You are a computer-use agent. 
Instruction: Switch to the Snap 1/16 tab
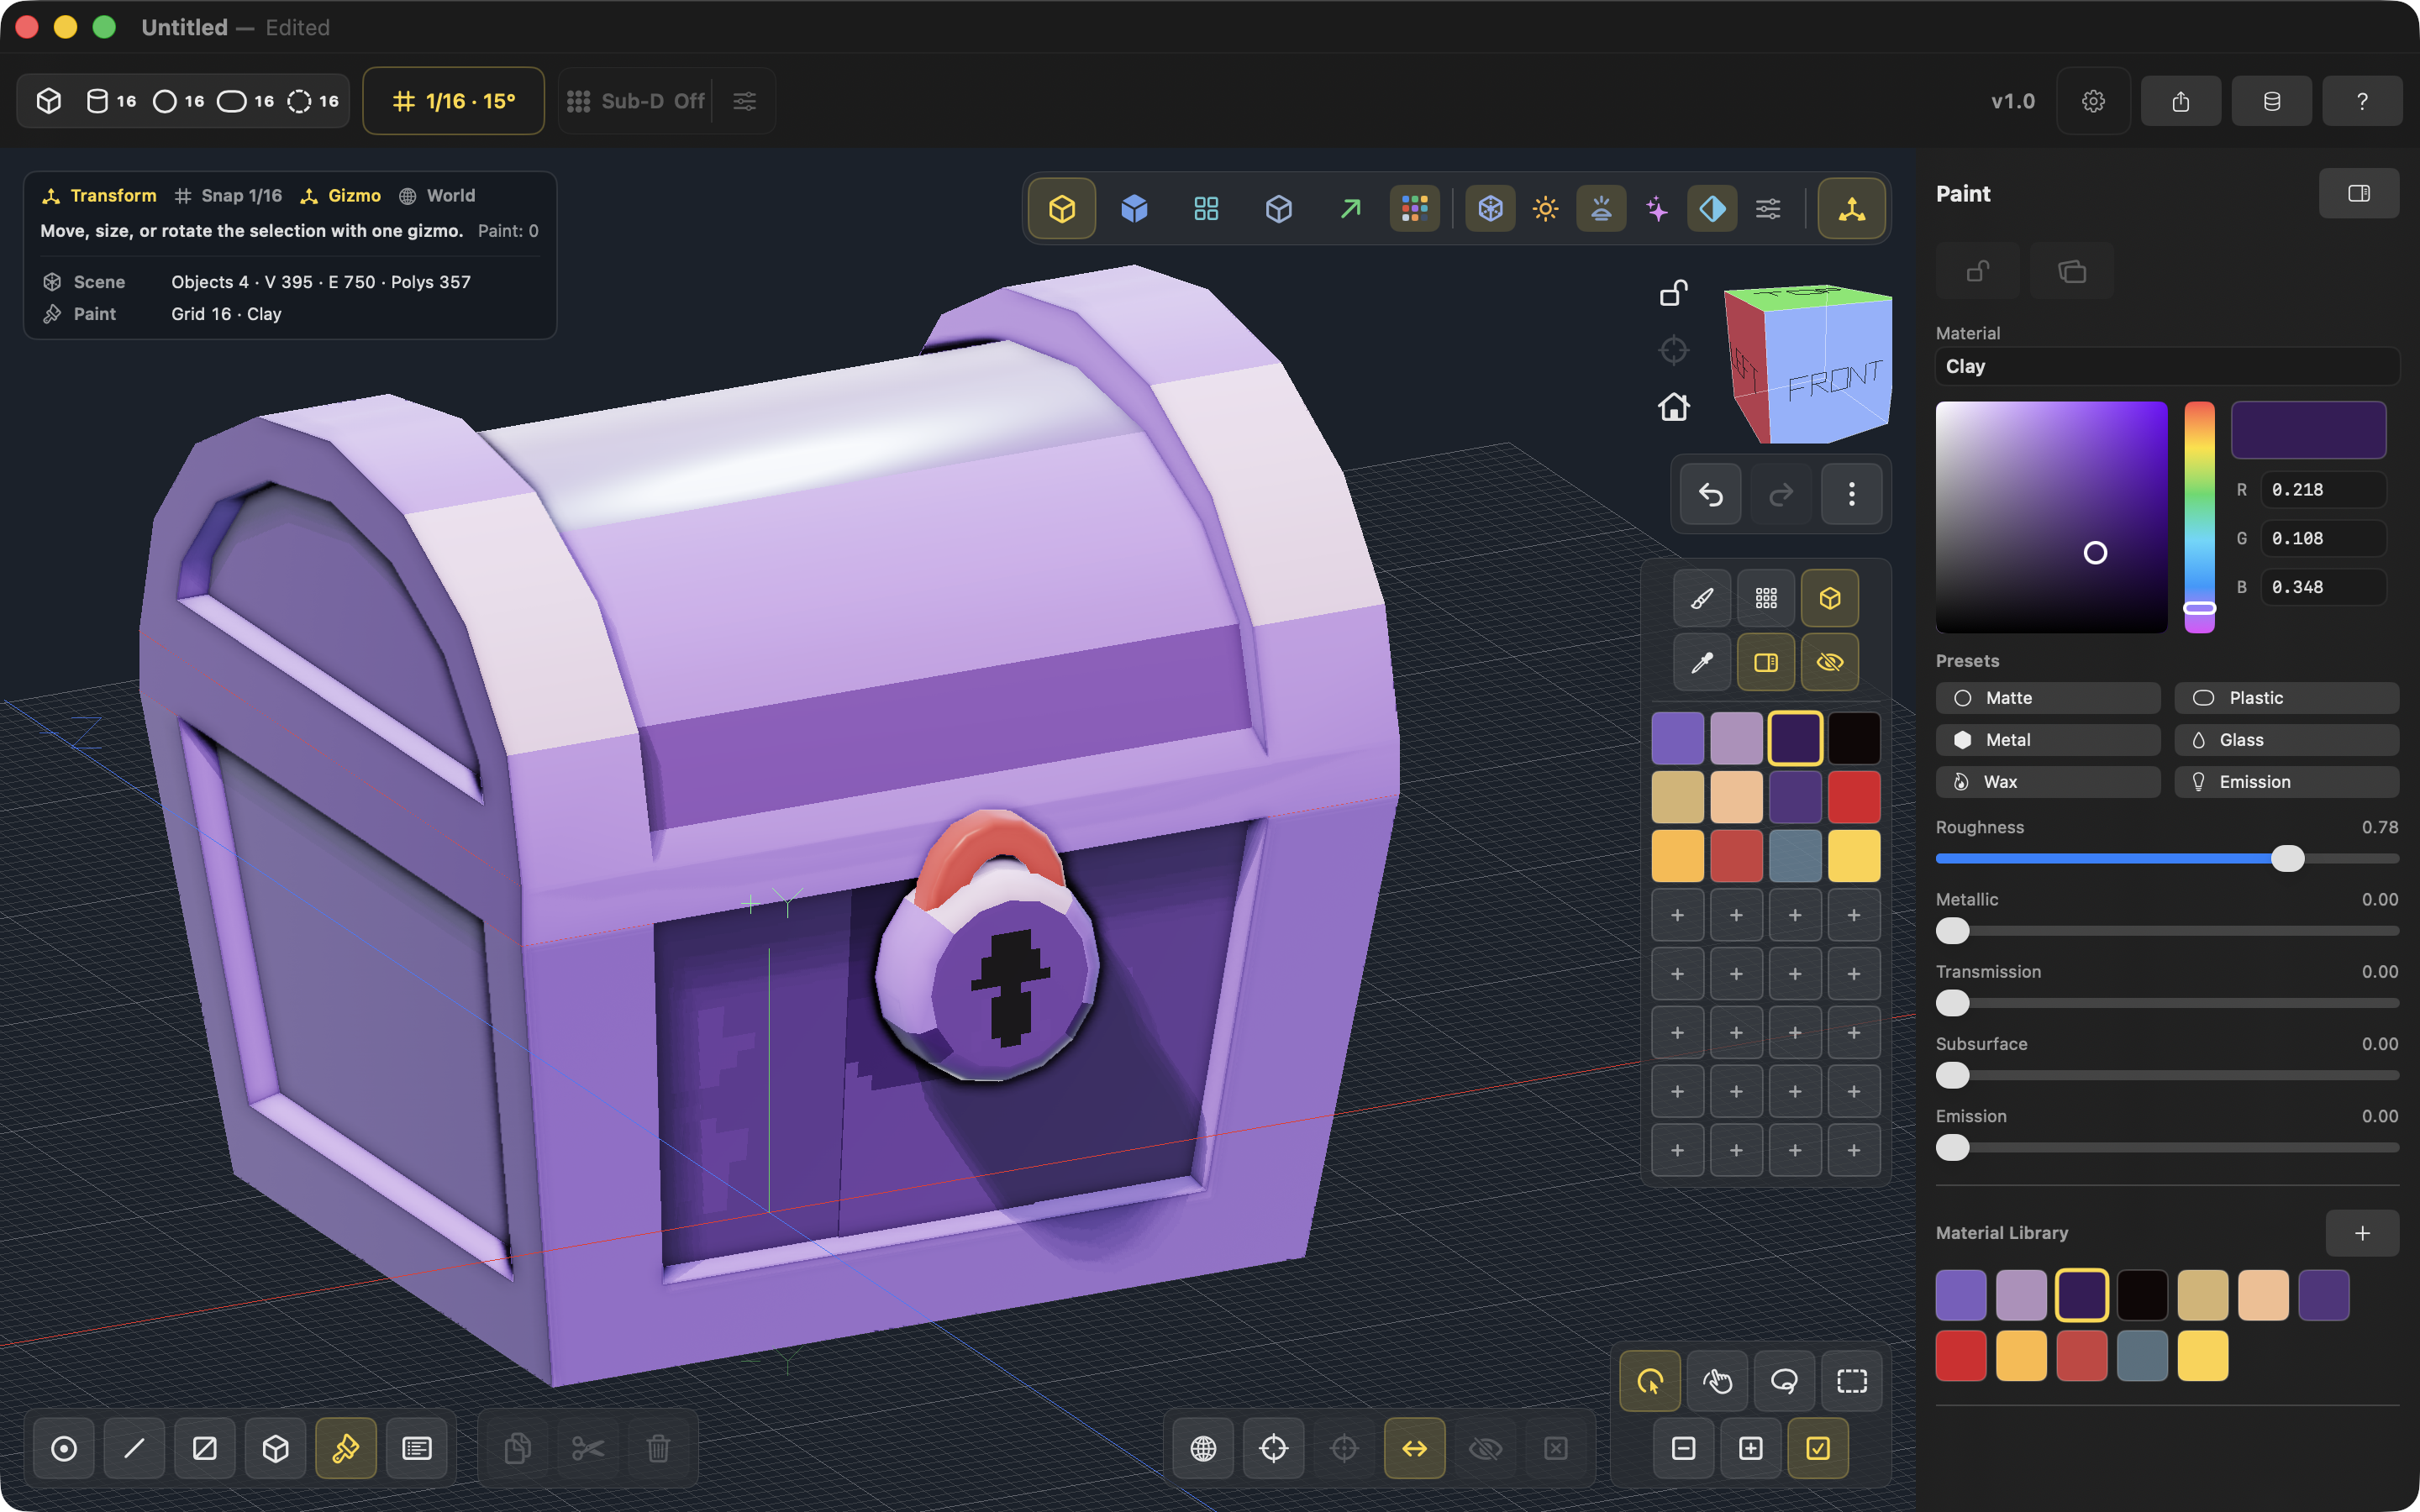[228, 196]
